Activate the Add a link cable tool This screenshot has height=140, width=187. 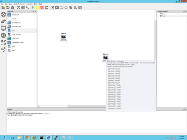[3, 49]
